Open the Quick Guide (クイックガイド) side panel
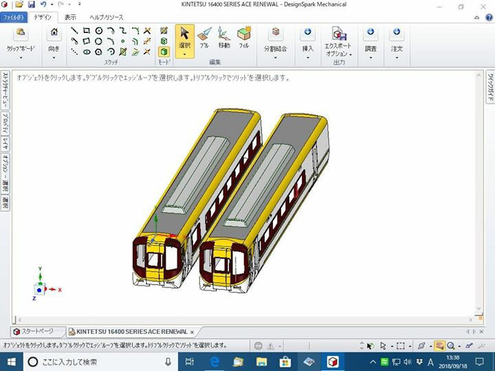This screenshot has width=495, height=371. tap(490, 87)
